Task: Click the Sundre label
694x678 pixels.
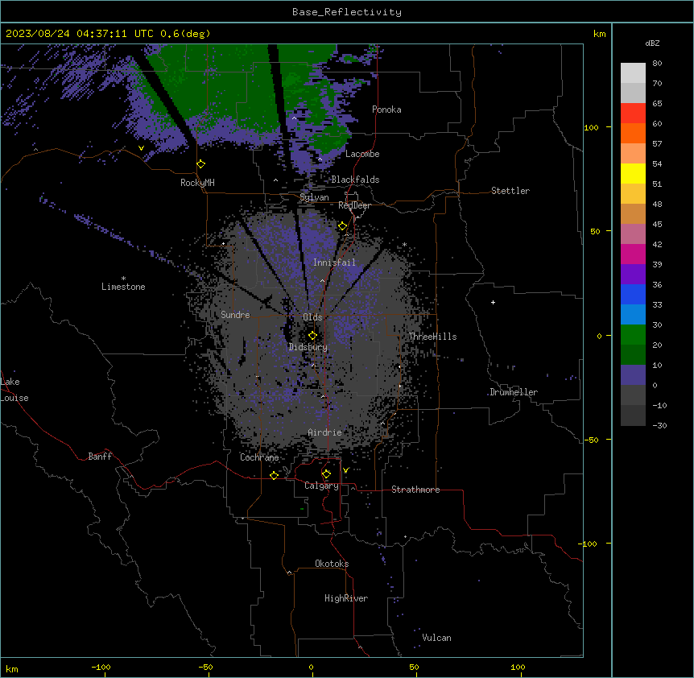Action: pos(235,315)
